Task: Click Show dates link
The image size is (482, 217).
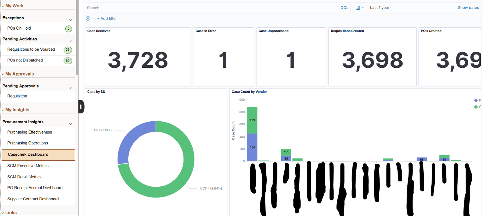Action: (468, 8)
